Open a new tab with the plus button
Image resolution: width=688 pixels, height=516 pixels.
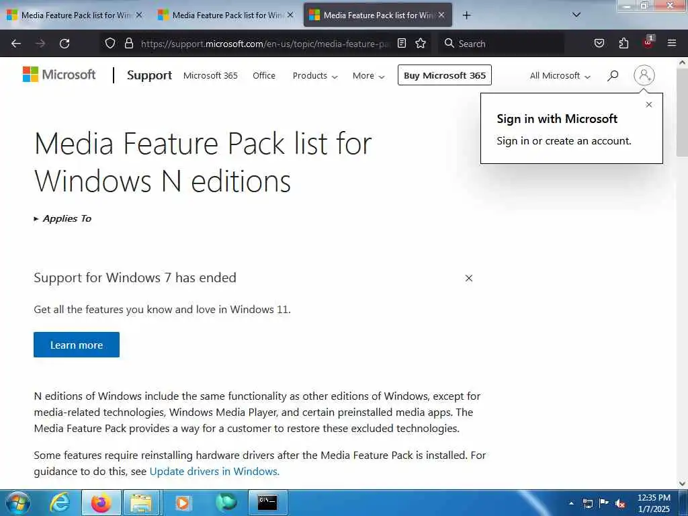[x=466, y=15]
